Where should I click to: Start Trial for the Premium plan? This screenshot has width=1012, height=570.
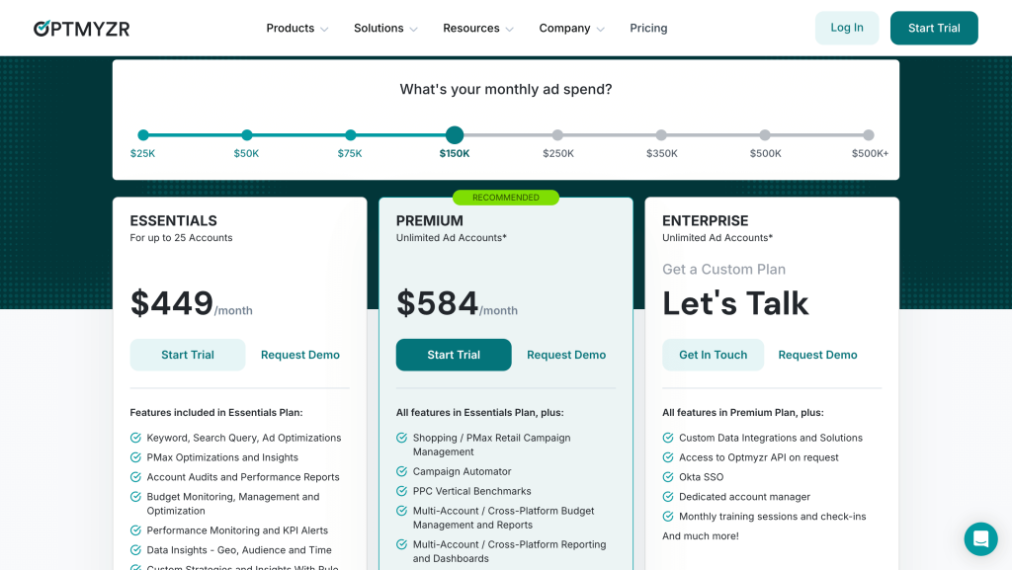[454, 354]
